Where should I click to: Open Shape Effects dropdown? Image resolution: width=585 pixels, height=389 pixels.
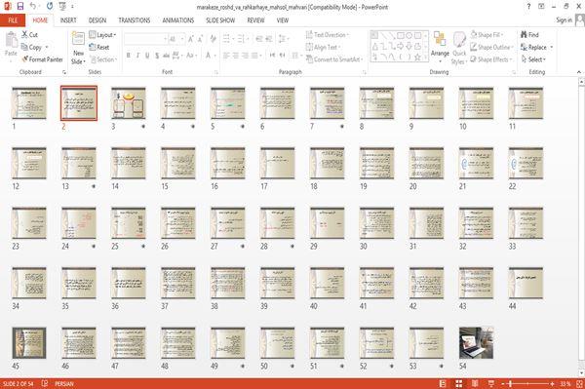[x=491, y=59]
